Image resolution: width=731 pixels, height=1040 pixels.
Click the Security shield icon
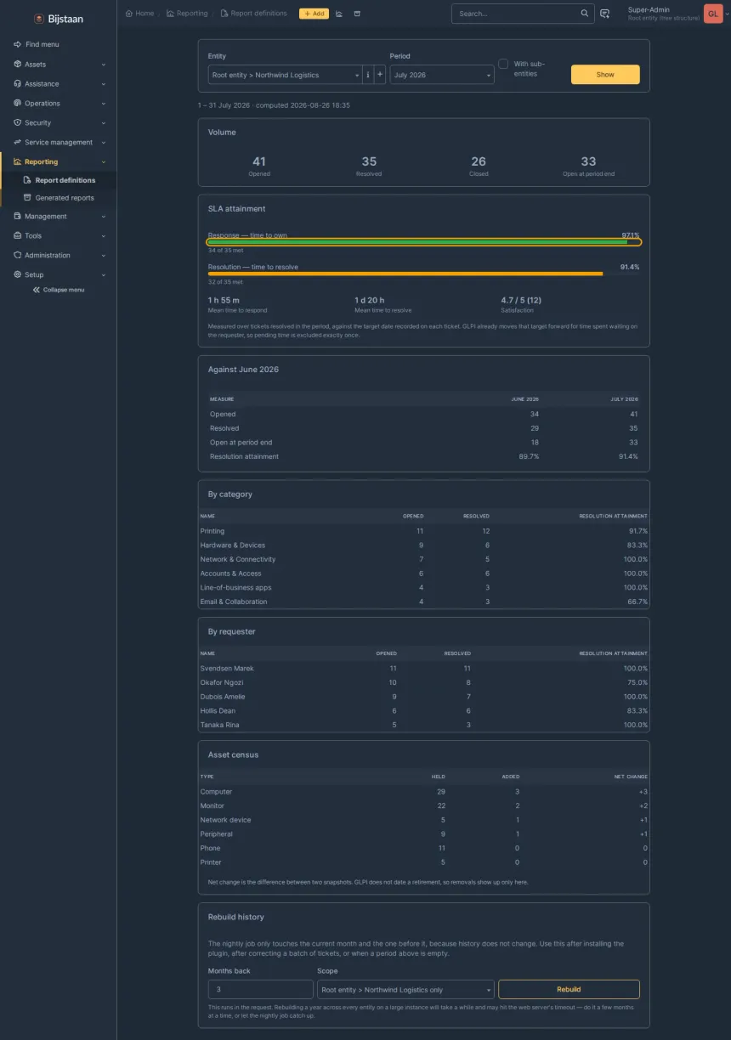click(17, 122)
